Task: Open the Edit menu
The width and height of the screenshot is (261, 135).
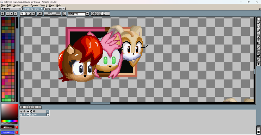Action: 9,5
